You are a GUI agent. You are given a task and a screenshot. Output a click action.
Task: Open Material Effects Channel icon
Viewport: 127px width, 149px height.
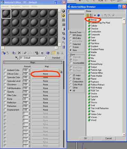click(x=42, y=53)
